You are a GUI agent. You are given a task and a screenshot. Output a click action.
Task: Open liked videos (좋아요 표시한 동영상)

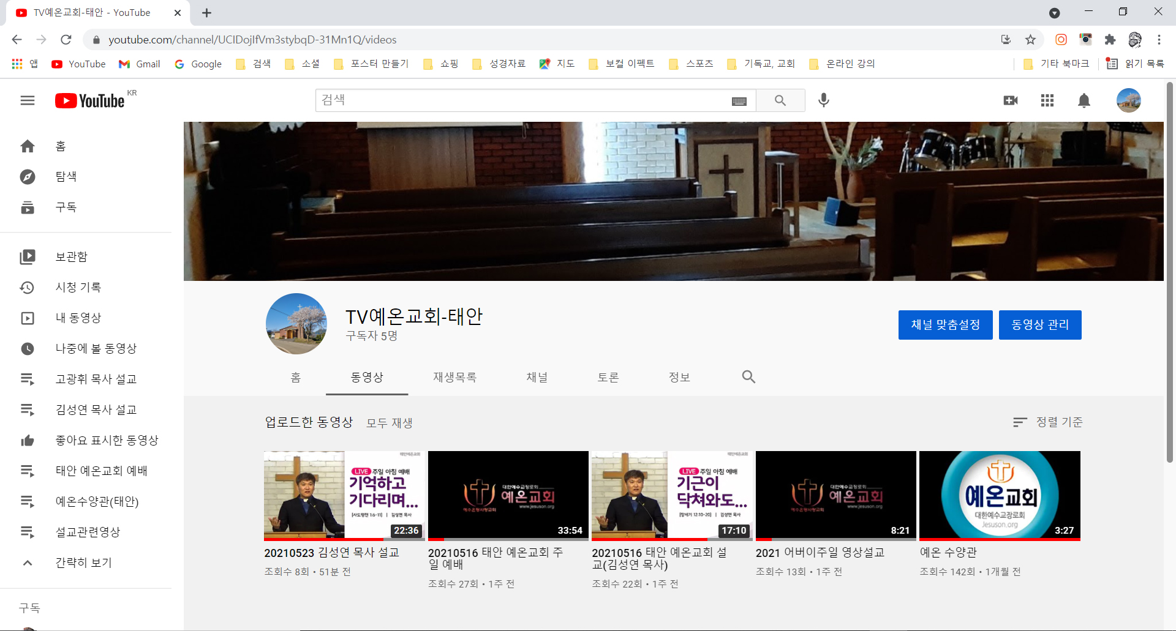86,441
